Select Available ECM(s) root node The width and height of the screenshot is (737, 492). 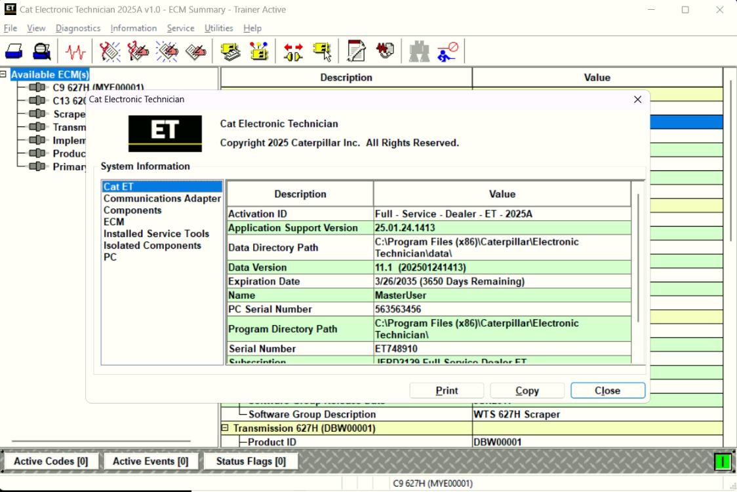click(49, 75)
